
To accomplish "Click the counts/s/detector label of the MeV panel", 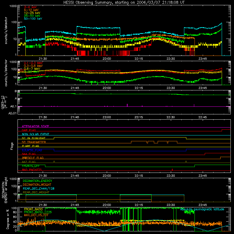I will (6, 73).
